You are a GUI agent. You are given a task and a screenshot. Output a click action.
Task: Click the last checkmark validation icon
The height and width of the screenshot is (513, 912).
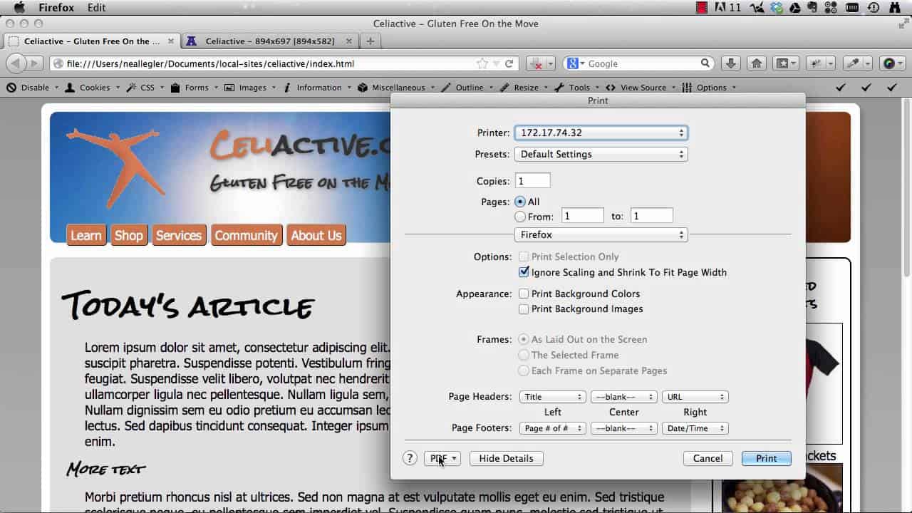(892, 88)
